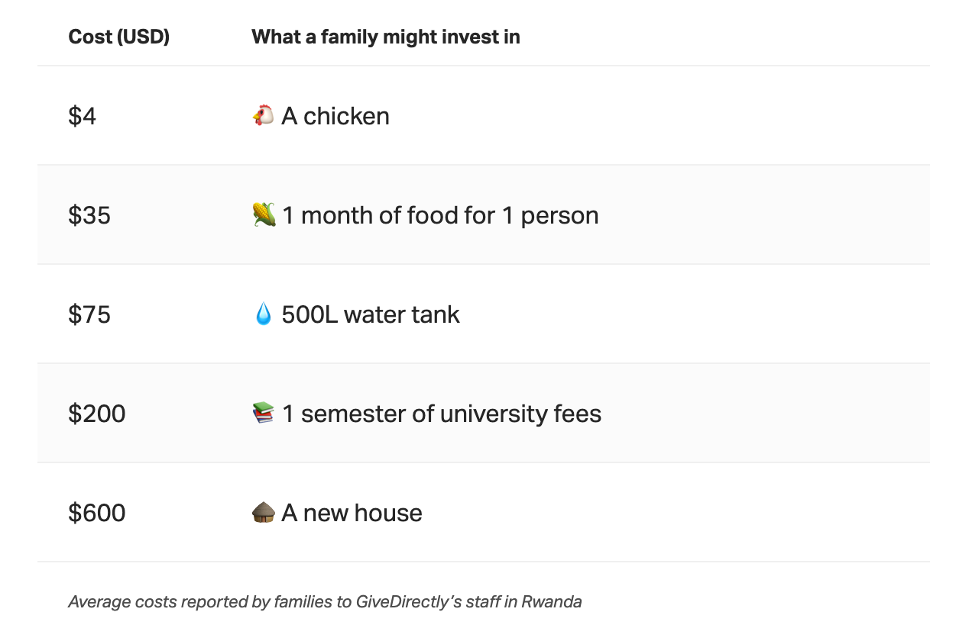969x641 pixels.
Task: Click the corn emoji icon
Action: (x=264, y=214)
